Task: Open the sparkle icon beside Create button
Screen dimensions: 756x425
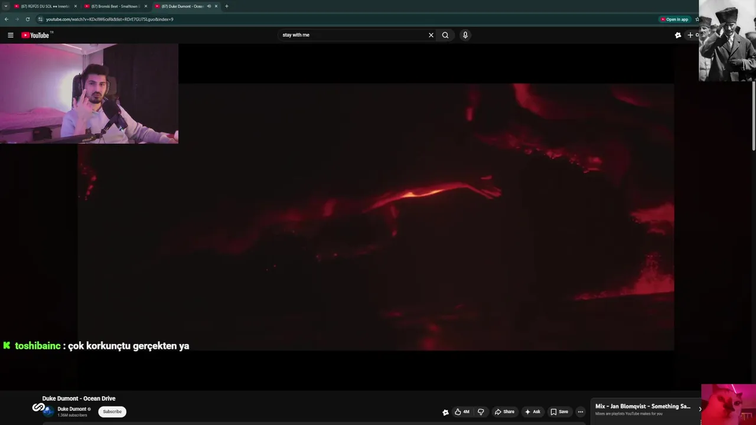Action: coord(678,35)
